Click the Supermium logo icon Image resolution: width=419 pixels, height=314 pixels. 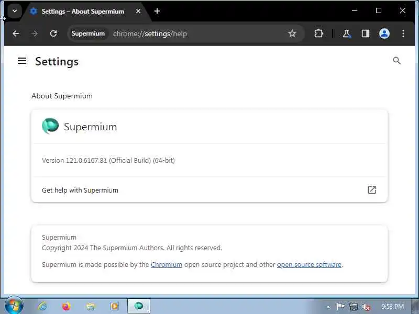[x=50, y=126]
